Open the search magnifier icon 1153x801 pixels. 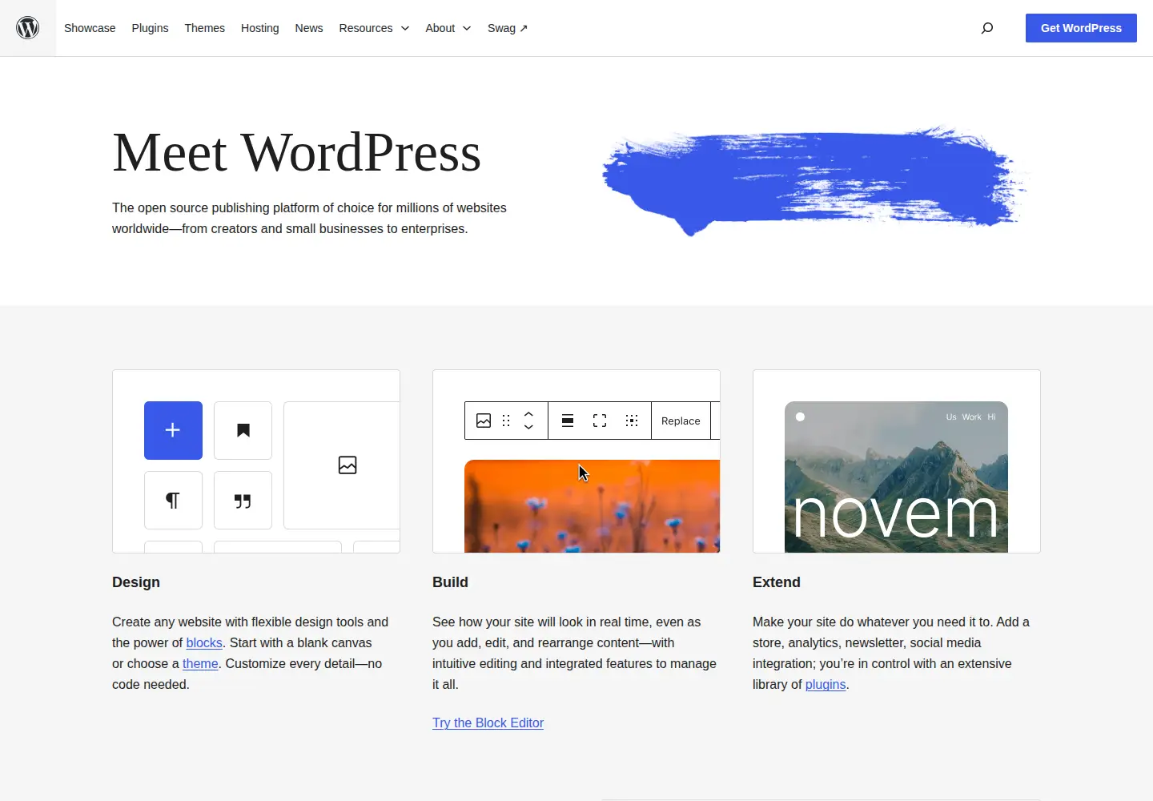click(x=987, y=28)
